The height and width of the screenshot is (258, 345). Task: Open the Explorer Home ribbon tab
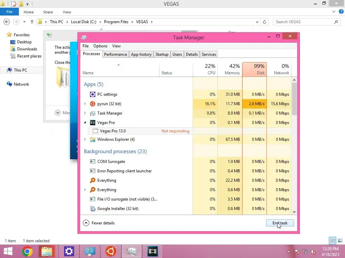point(29,12)
